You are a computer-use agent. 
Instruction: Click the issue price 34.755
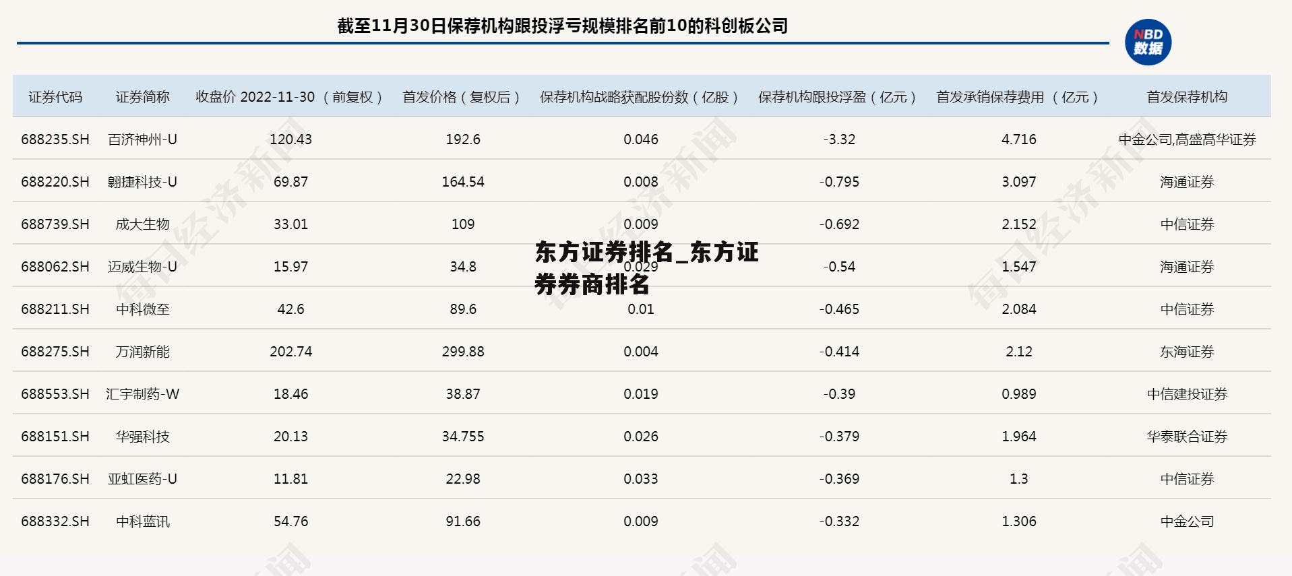pyautogui.click(x=463, y=437)
